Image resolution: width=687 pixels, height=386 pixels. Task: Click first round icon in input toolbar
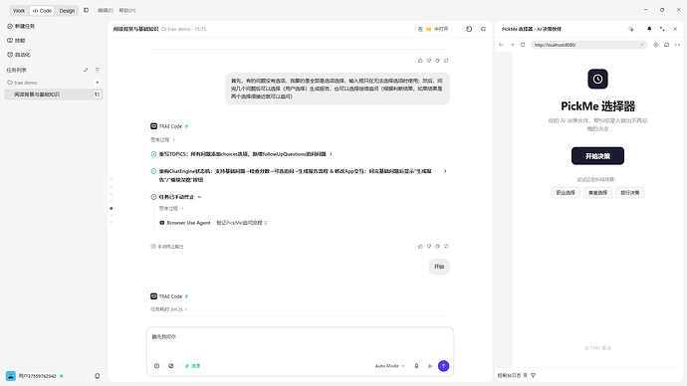pos(157,366)
